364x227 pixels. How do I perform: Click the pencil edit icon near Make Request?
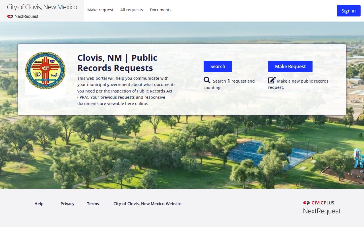click(x=272, y=80)
